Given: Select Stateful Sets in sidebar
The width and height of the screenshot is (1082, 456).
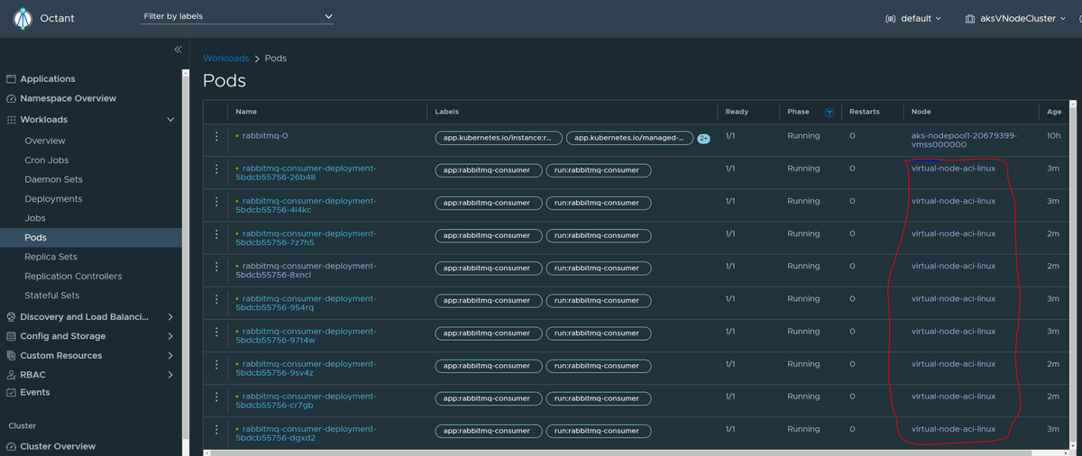Looking at the screenshot, I should tap(52, 296).
